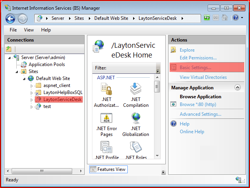Select LaytonHelpBoxSQL in the Connections tree
Viewport: 250px width, 188px height.
63,92
